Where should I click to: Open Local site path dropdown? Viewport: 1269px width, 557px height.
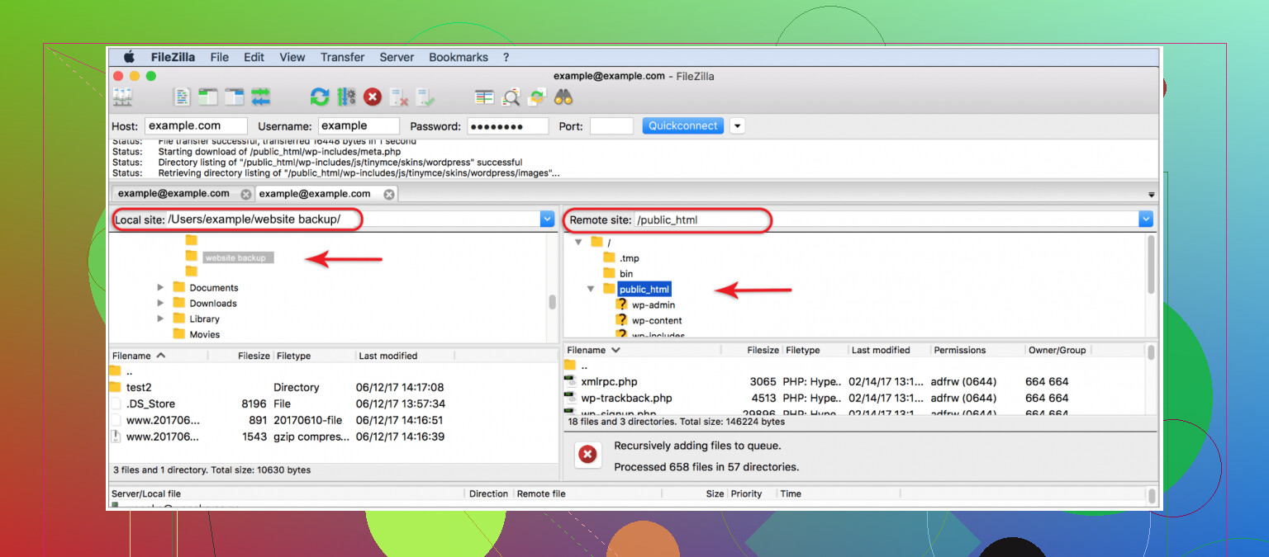547,219
